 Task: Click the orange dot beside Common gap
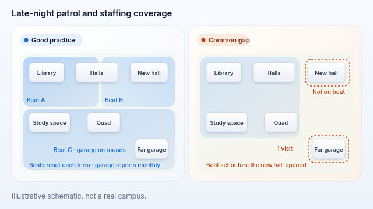(203, 40)
